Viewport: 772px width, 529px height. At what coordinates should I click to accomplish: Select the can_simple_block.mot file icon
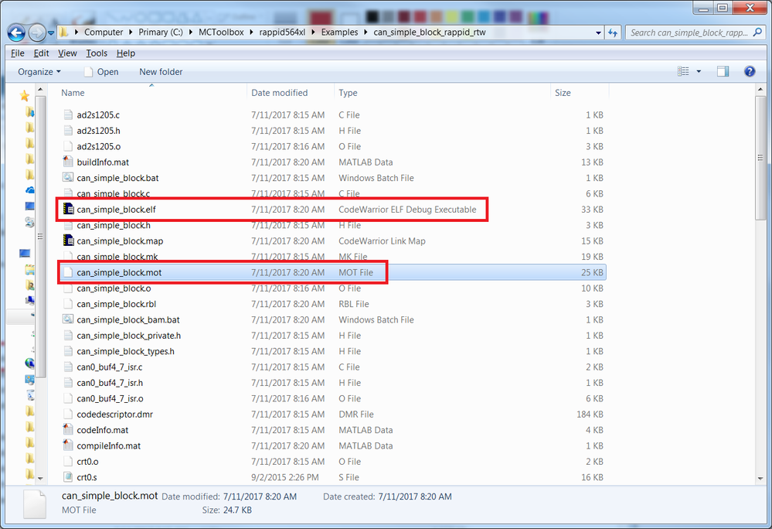[x=69, y=272]
